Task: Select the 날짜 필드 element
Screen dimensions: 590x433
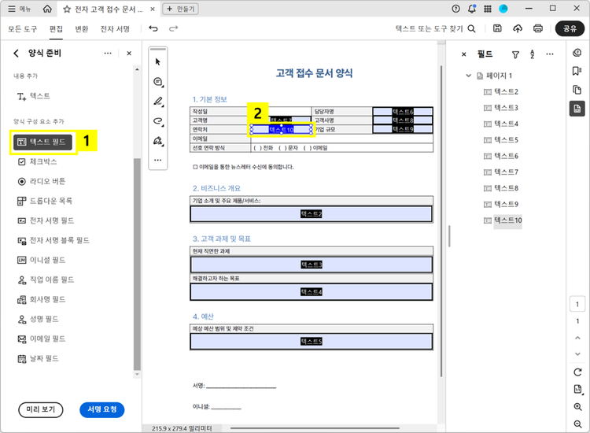Action: click(38, 358)
